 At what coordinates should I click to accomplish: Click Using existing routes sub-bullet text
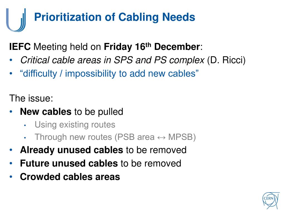click(x=75, y=125)
